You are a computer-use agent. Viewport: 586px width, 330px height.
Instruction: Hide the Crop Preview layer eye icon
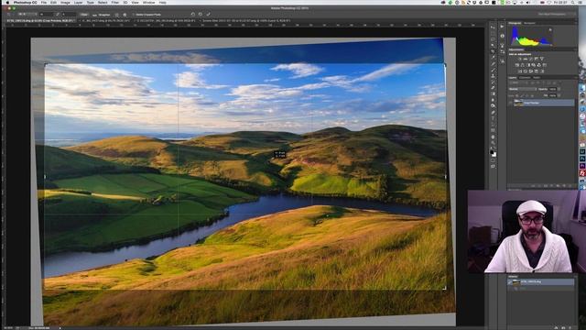point(510,103)
